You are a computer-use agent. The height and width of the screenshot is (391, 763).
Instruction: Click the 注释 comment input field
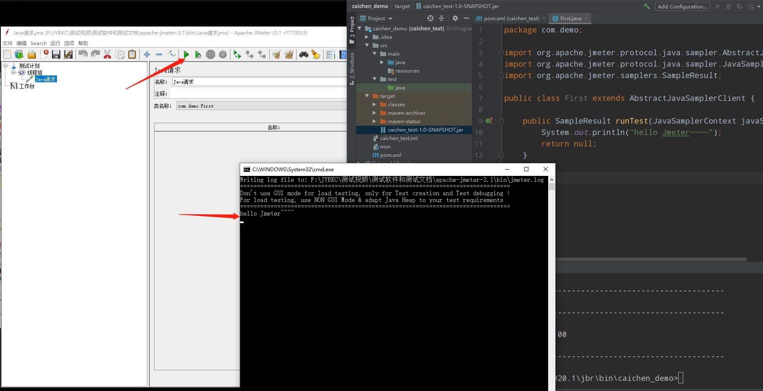click(x=258, y=94)
